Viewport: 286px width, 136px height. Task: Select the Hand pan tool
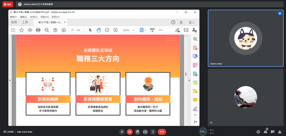[x=99, y=30]
